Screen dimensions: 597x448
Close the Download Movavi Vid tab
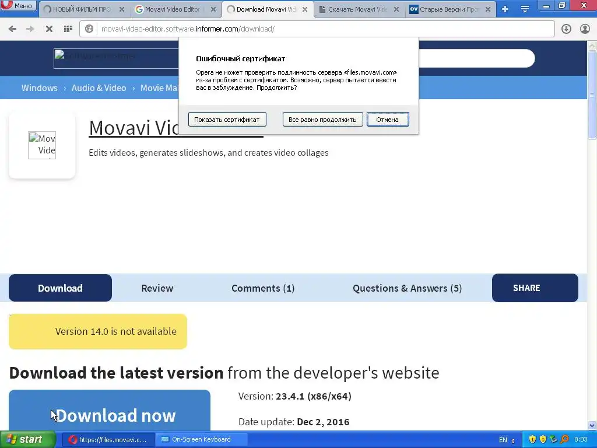point(305,9)
